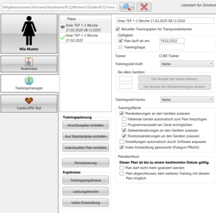Open Periodisierung
The width and height of the screenshot is (216, 213).
tap(86, 163)
